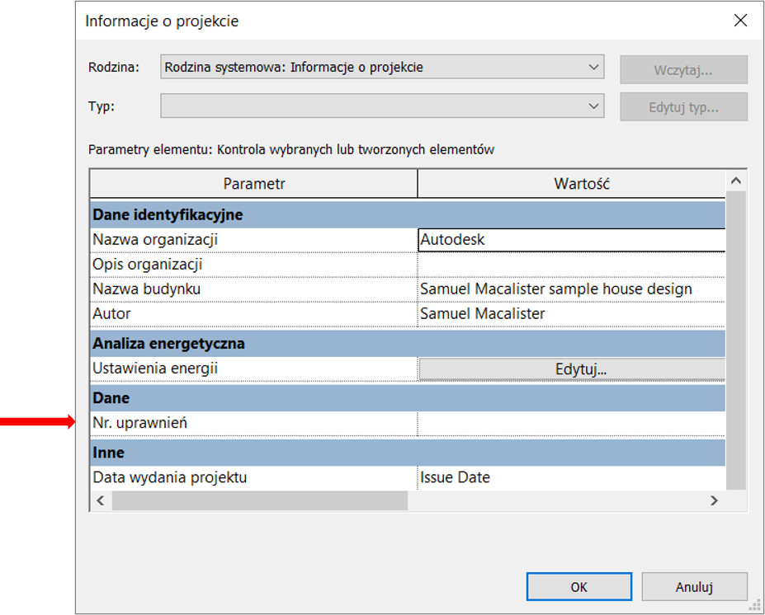Click the horizontal scrollbar thumb

click(259, 500)
